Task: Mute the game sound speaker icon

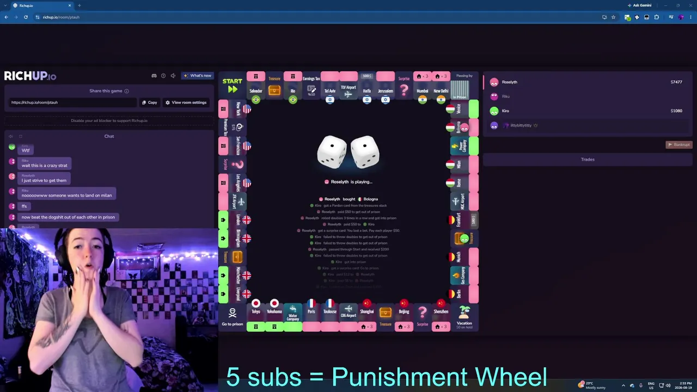Action: point(173,76)
